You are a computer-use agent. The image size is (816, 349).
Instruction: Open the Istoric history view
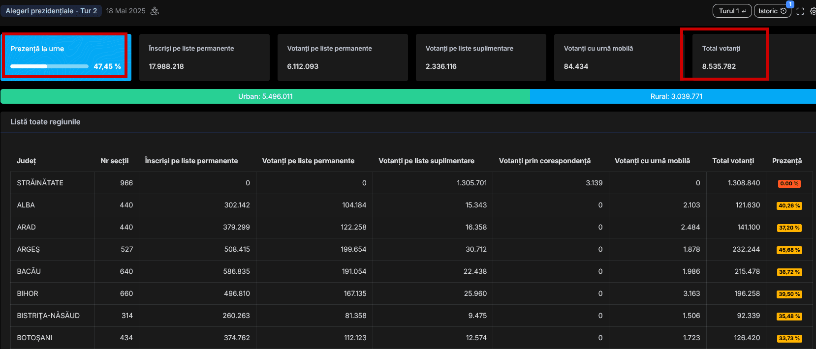(772, 11)
